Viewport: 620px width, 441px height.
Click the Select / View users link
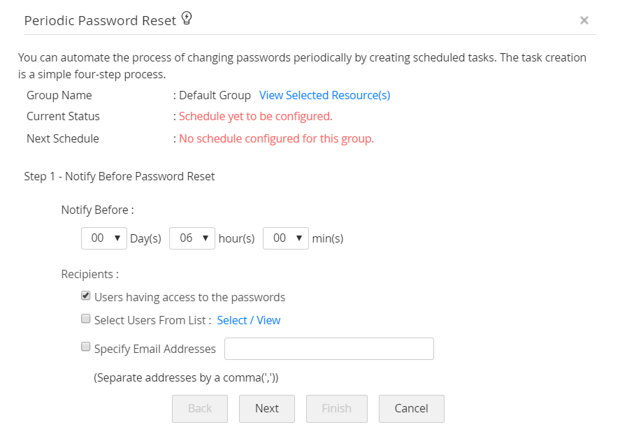coord(248,320)
